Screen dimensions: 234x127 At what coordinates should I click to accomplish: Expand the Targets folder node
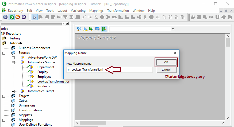point(4,96)
